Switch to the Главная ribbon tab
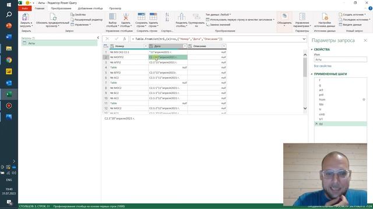 40,8
